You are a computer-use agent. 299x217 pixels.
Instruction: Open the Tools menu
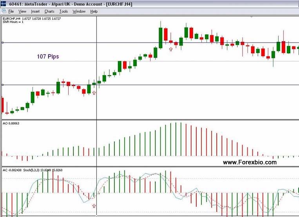pyautogui.click(x=63, y=11)
